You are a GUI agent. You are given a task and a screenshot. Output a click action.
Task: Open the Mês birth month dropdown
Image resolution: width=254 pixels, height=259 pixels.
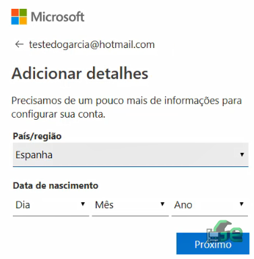point(130,205)
